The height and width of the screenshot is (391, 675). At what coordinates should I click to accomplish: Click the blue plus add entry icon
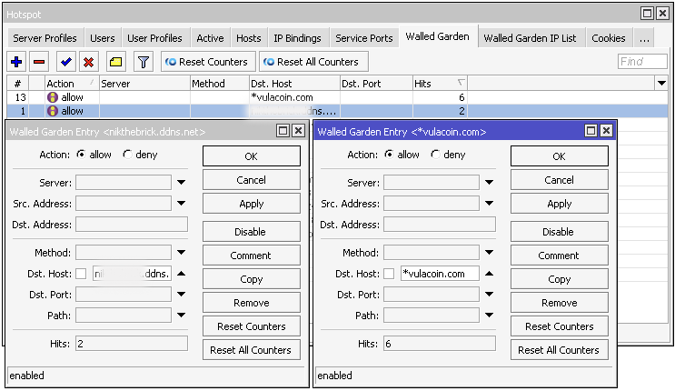tap(16, 62)
